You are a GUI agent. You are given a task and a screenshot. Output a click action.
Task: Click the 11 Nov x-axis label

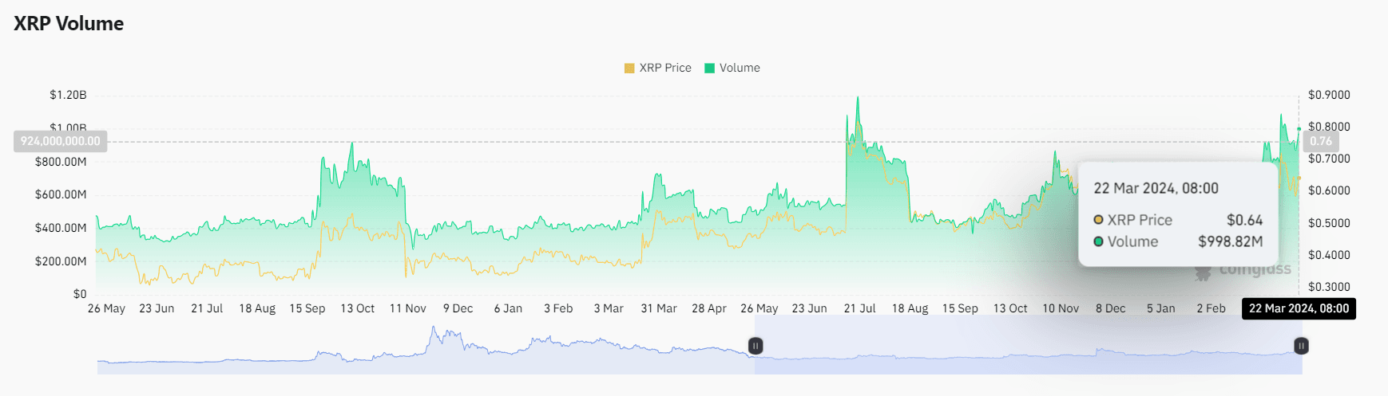[408, 308]
